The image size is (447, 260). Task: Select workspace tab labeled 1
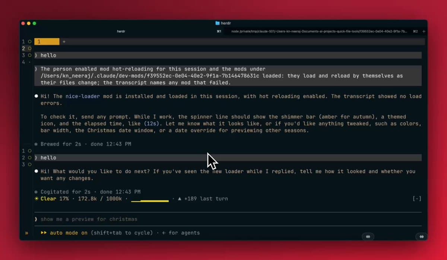(x=47, y=42)
